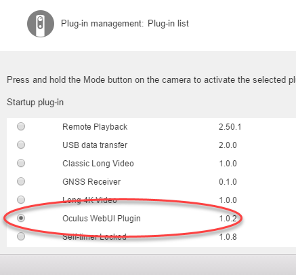Viewport: 296px width, 275px height.
Task: Click the Theta camera icon in header
Action: (x=41, y=24)
